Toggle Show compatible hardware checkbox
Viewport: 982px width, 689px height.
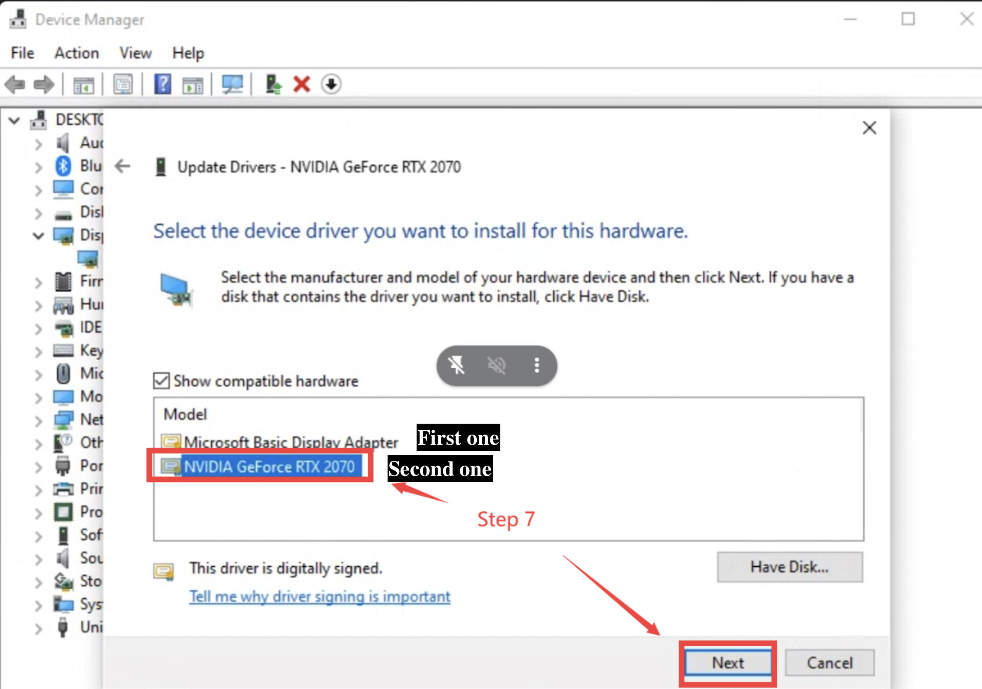[x=161, y=381]
